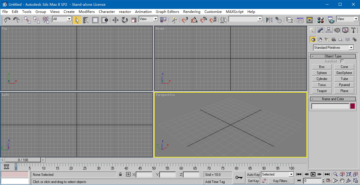Open the Curve Editor icon
This screenshot has height=185, width=360.
(x=300, y=20)
